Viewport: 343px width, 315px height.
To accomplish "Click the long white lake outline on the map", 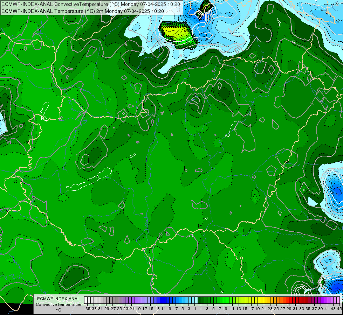I will point(89,179).
